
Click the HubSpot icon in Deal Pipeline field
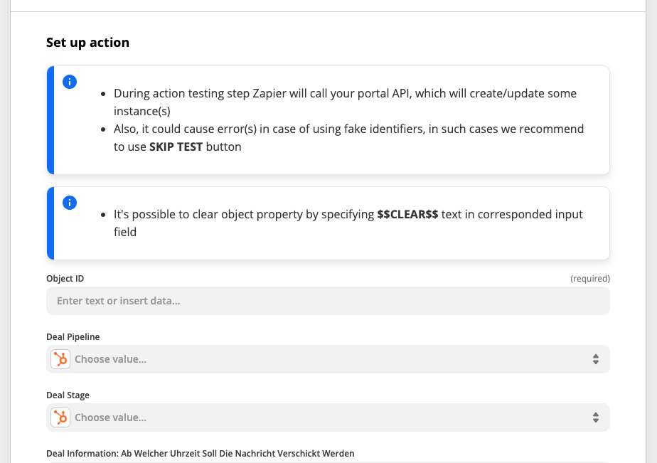[60, 359]
